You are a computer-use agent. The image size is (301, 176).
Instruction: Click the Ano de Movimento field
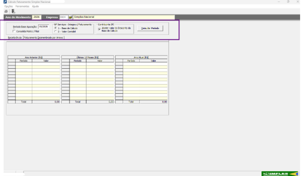point(36,17)
